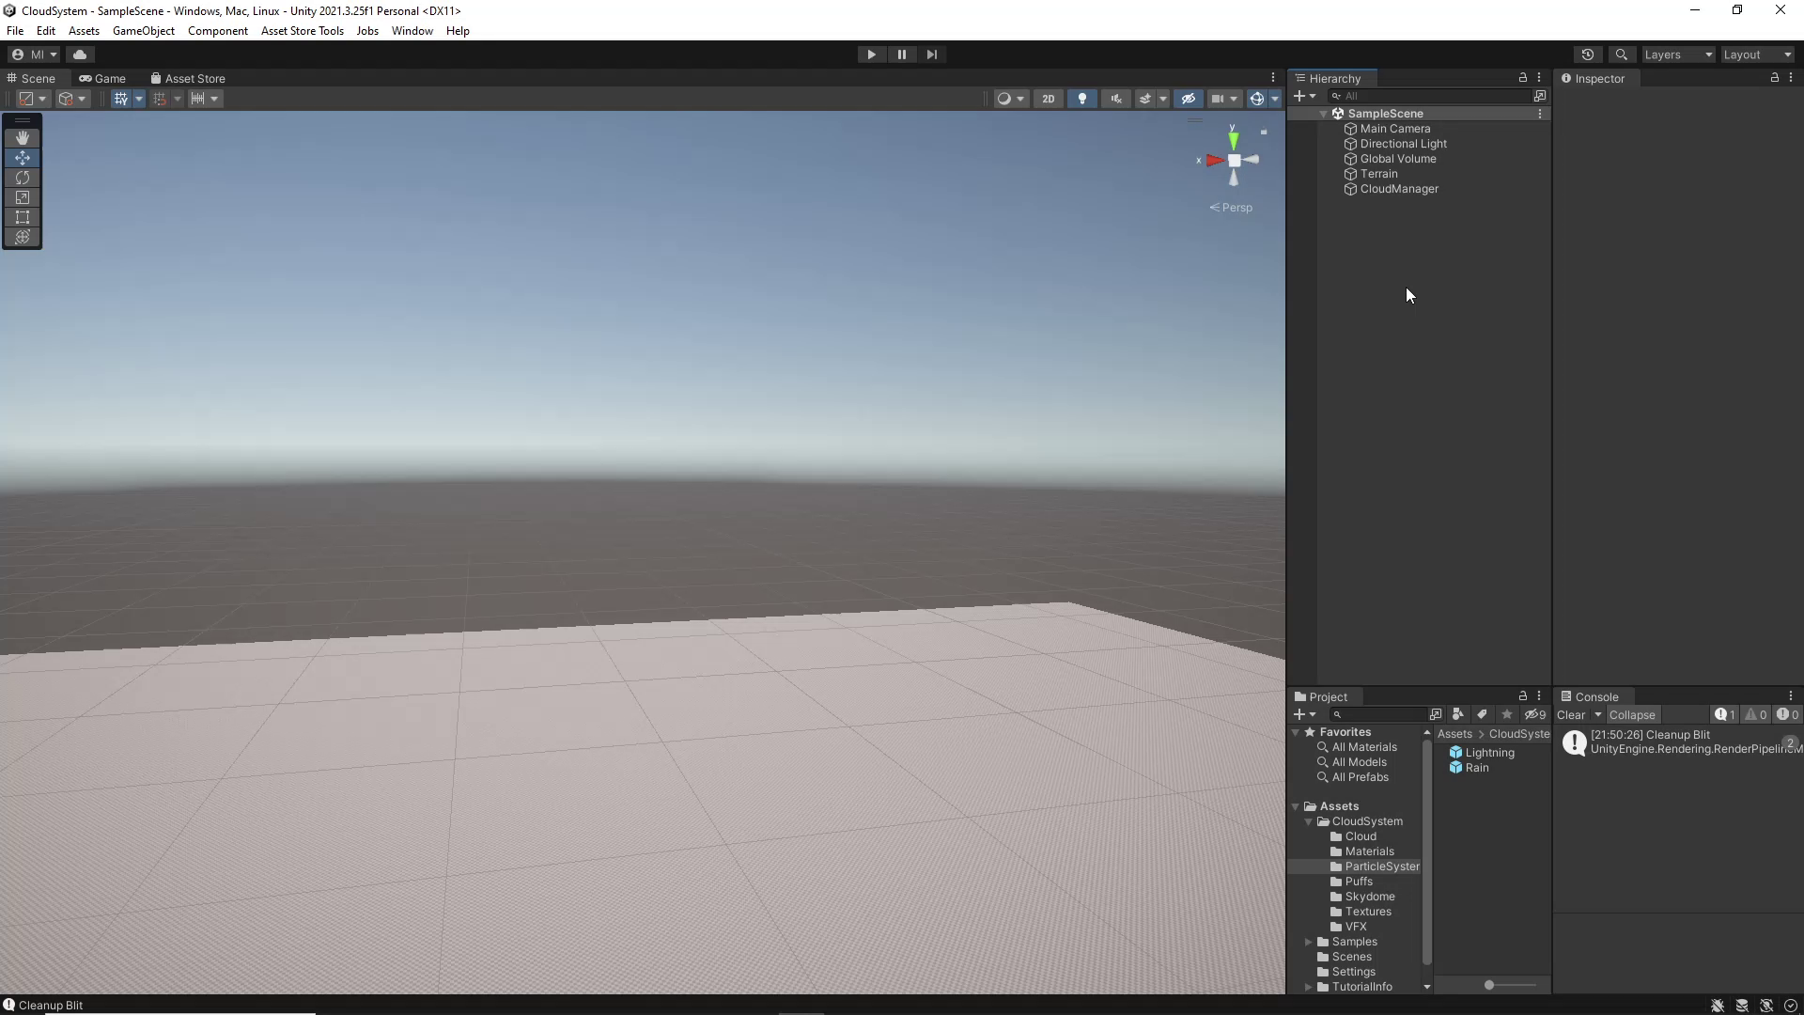Clear the Console log
The width and height of the screenshot is (1804, 1015).
click(x=1571, y=714)
